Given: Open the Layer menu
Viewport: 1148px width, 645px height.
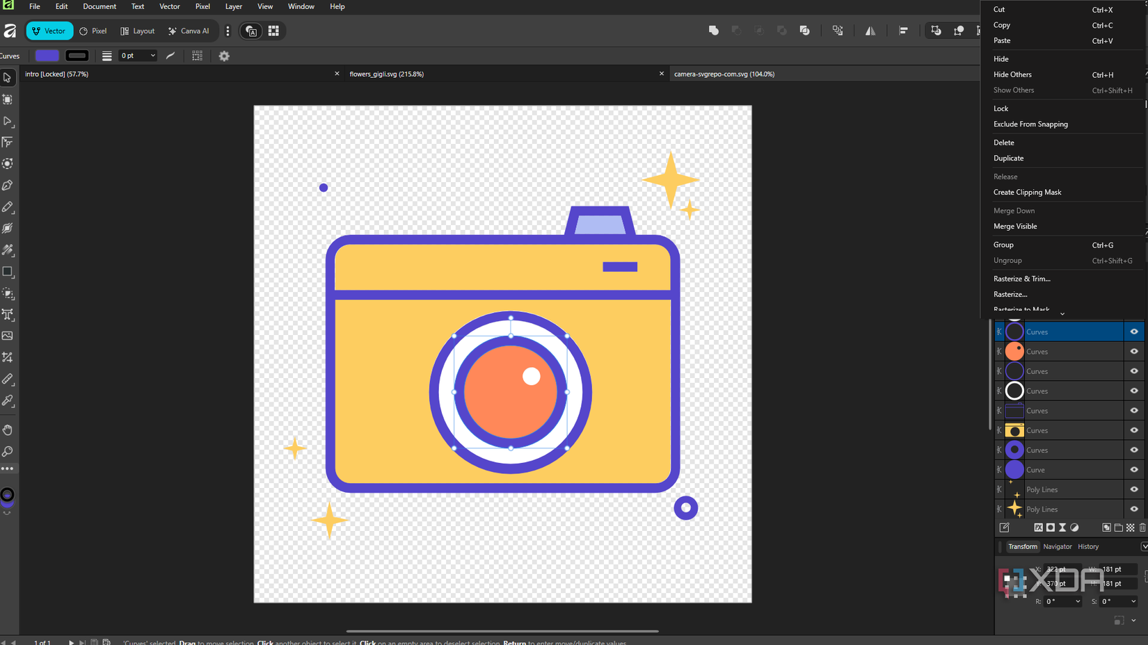Looking at the screenshot, I should click(x=233, y=6).
